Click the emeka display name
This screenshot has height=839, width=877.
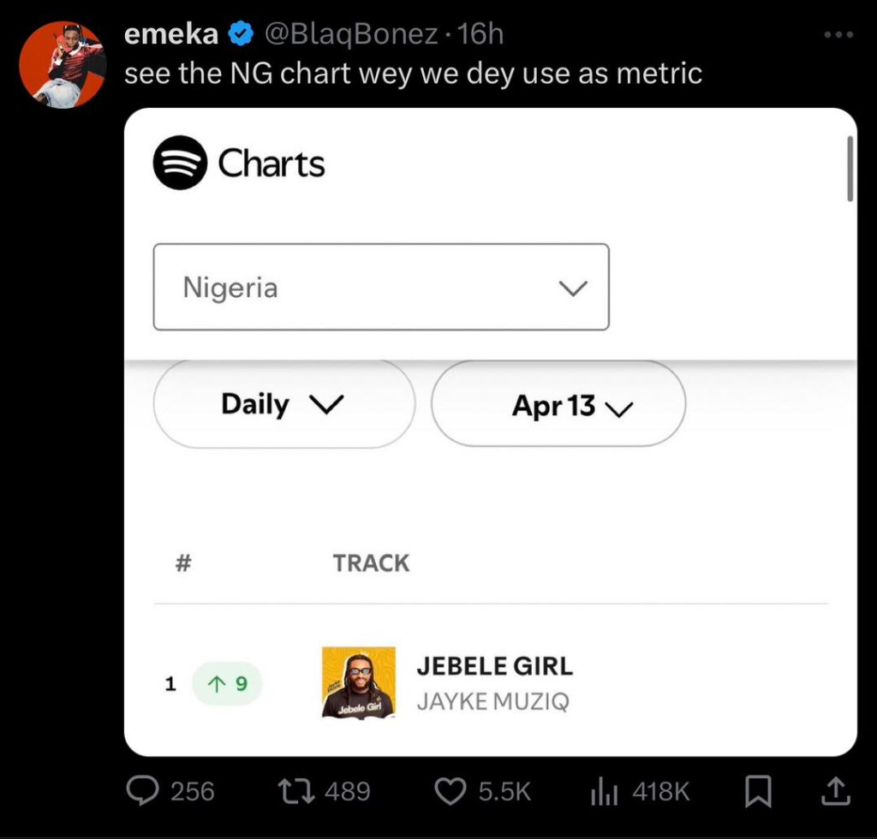point(171,34)
